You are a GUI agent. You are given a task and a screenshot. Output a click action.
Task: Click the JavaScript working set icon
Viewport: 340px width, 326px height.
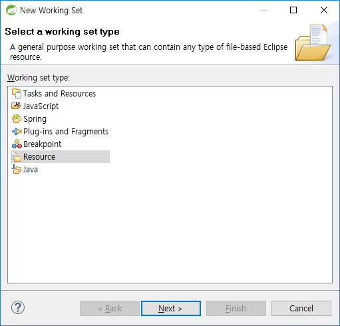(x=17, y=106)
